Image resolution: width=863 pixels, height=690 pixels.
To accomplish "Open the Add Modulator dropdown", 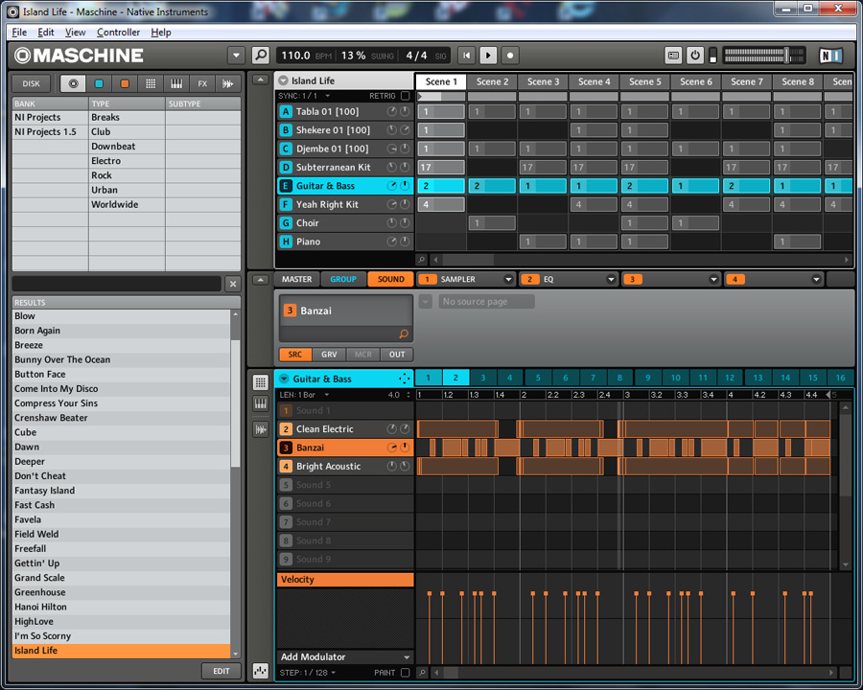I will click(x=344, y=657).
